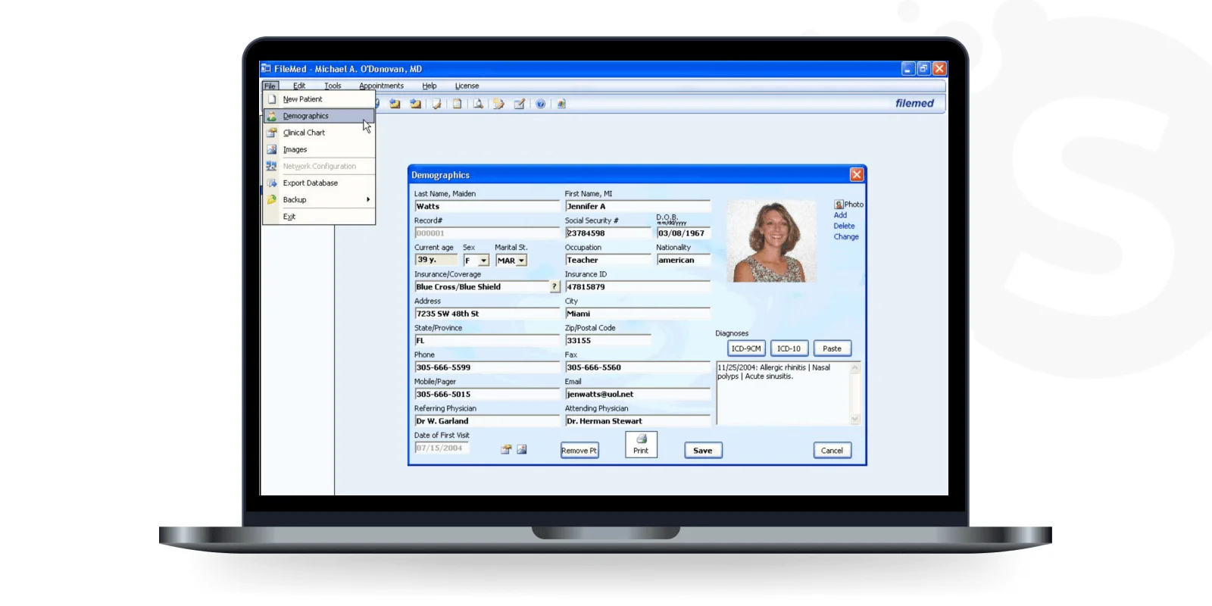Open the Appointments menu
Image resolution: width=1212 pixels, height=606 pixels.
tap(381, 86)
